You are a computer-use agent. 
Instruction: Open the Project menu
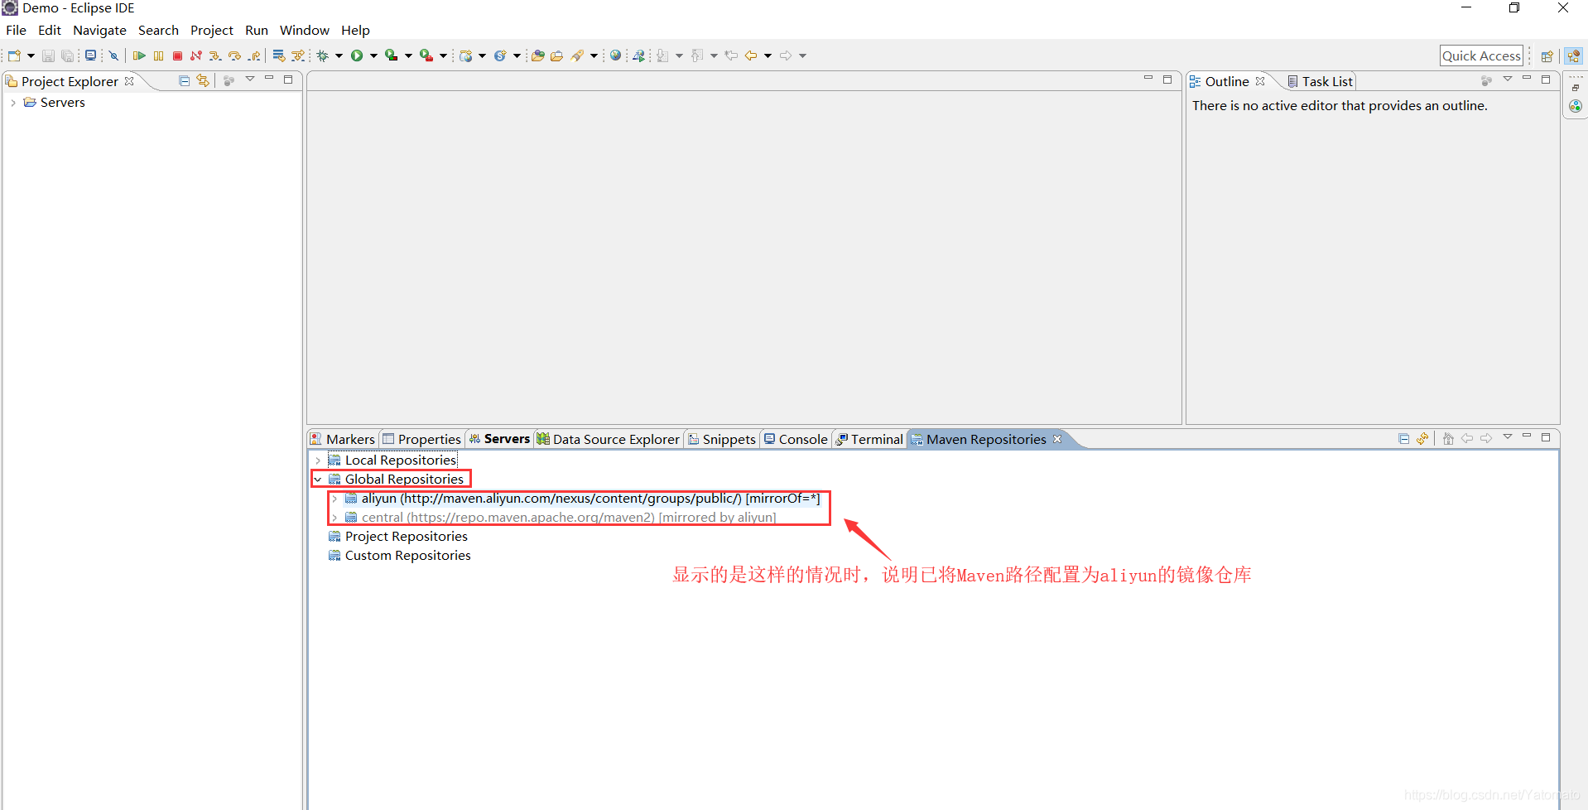point(212,30)
